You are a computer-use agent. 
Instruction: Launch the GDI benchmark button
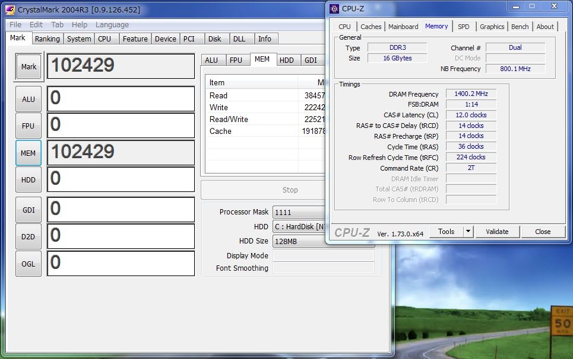(x=29, y=210)
